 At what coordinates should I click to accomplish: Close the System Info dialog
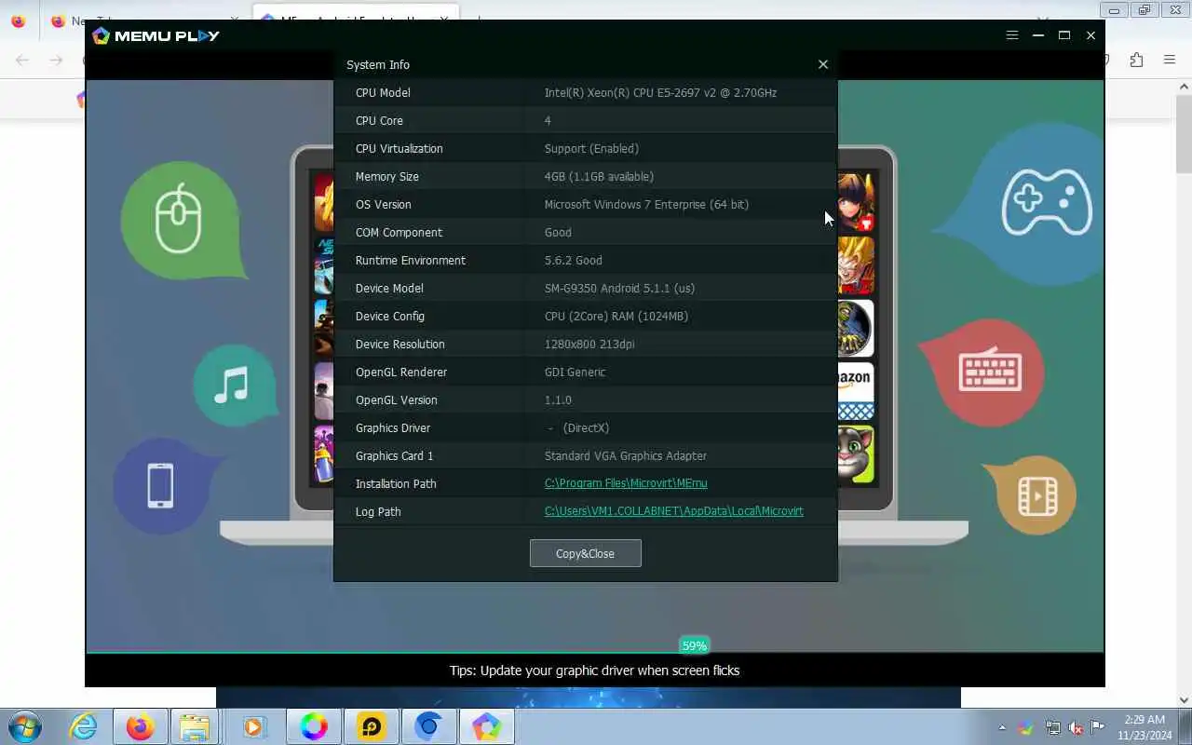(822, 64)
